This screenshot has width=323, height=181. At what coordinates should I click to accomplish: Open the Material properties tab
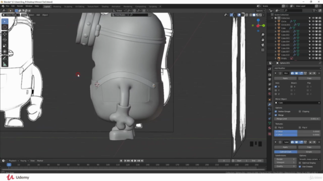click(x=270, y=128)
